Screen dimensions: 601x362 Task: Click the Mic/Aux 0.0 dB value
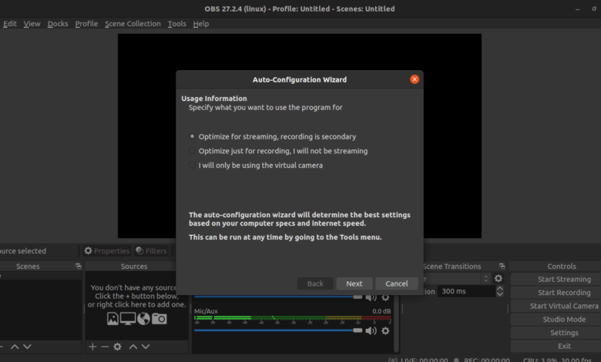pyautogui.click(x=381, y=311)
